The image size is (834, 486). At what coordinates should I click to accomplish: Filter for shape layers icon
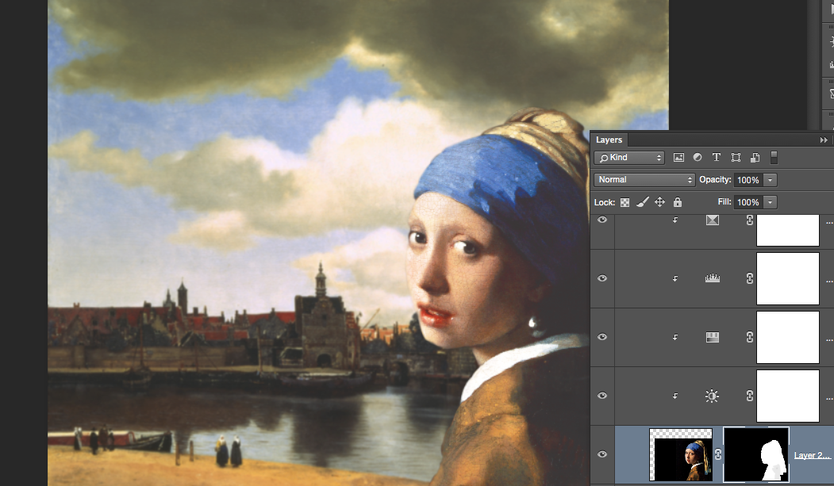736,157
